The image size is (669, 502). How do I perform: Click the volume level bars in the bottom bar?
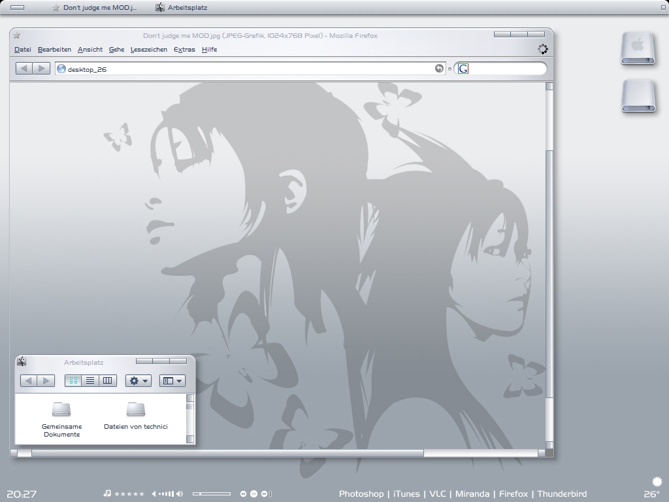click(167, 494)
